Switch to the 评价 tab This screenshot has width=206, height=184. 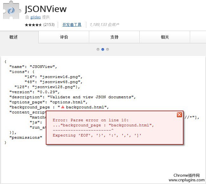(64, 37)
